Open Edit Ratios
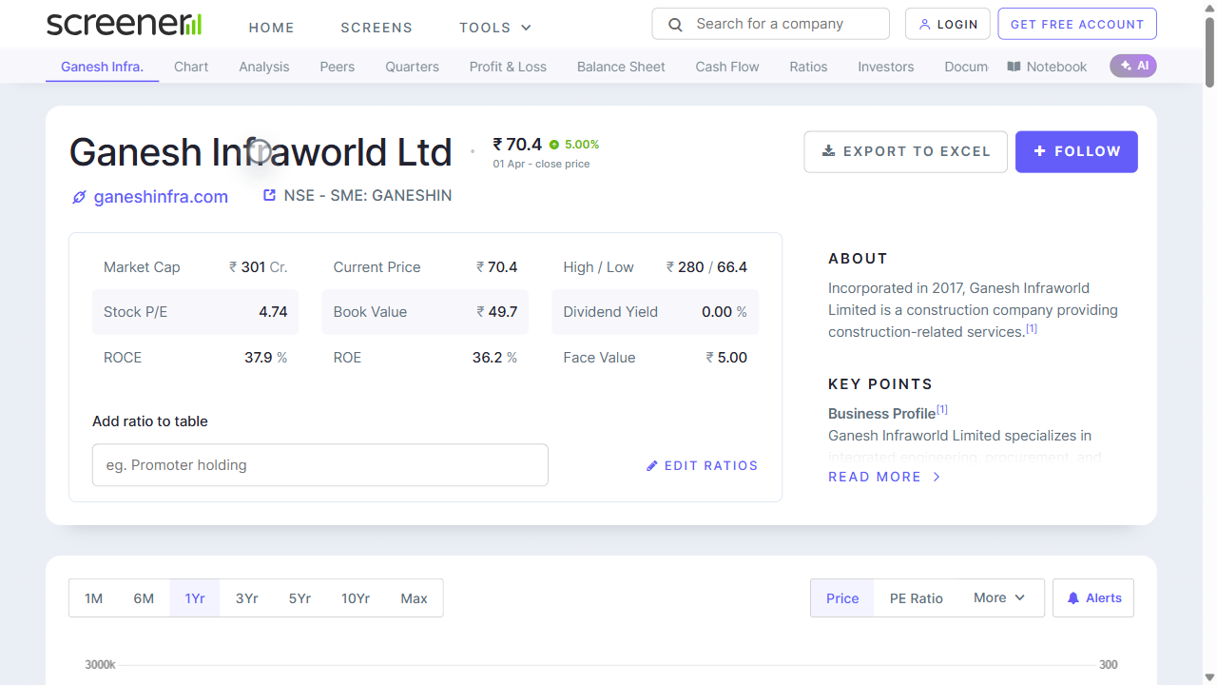 pos(702,465)
